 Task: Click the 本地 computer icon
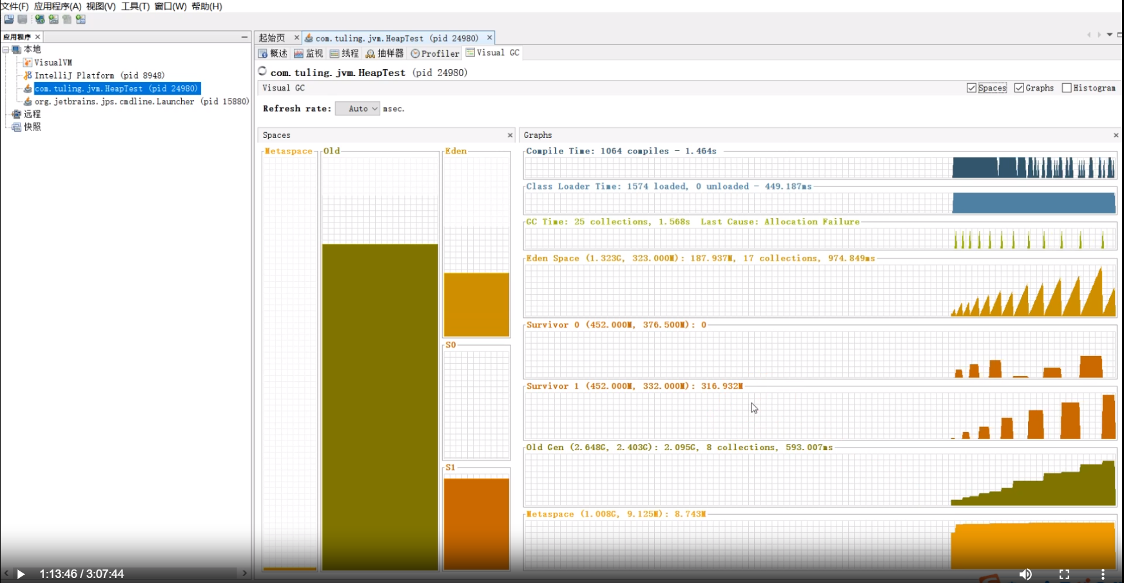point(17,50)
